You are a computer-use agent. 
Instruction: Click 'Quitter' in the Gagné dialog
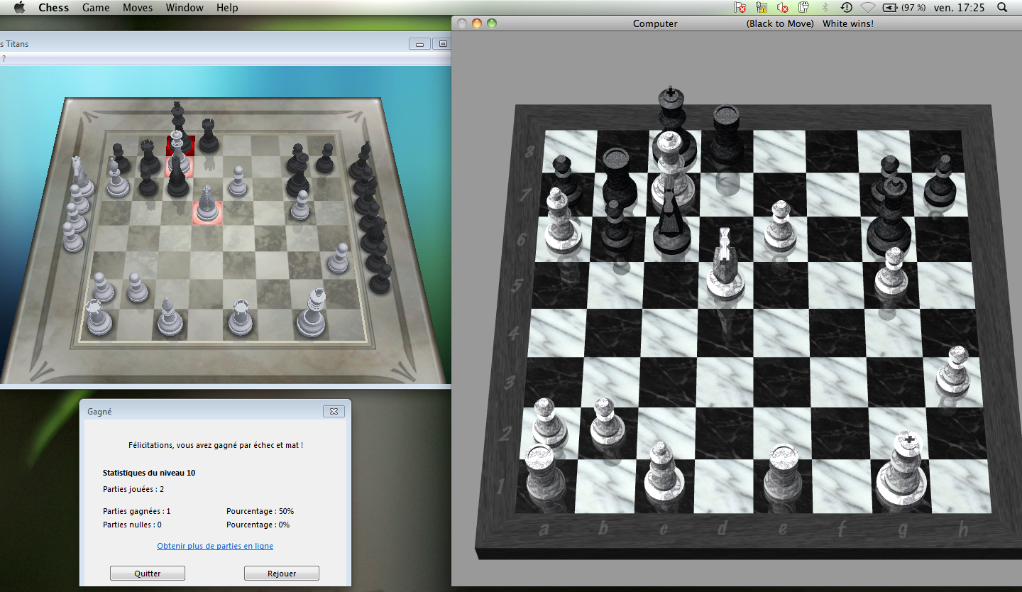pos(148,573)
